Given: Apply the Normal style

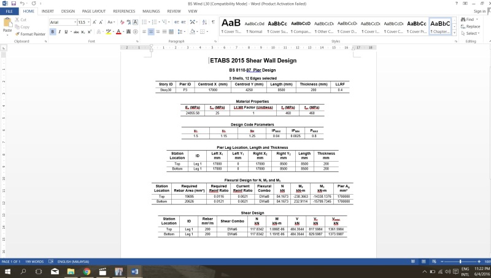Looking at the screenshot, I should 254,26.
